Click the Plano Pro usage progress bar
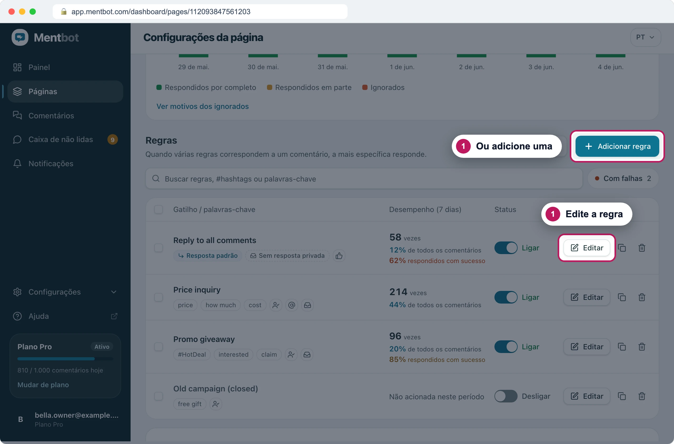Viewport: 674px width, 444px height. pos(65,359)
